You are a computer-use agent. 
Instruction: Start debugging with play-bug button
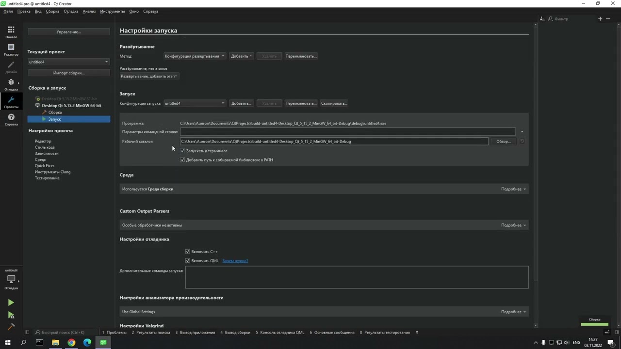click(x=11, y=316)
